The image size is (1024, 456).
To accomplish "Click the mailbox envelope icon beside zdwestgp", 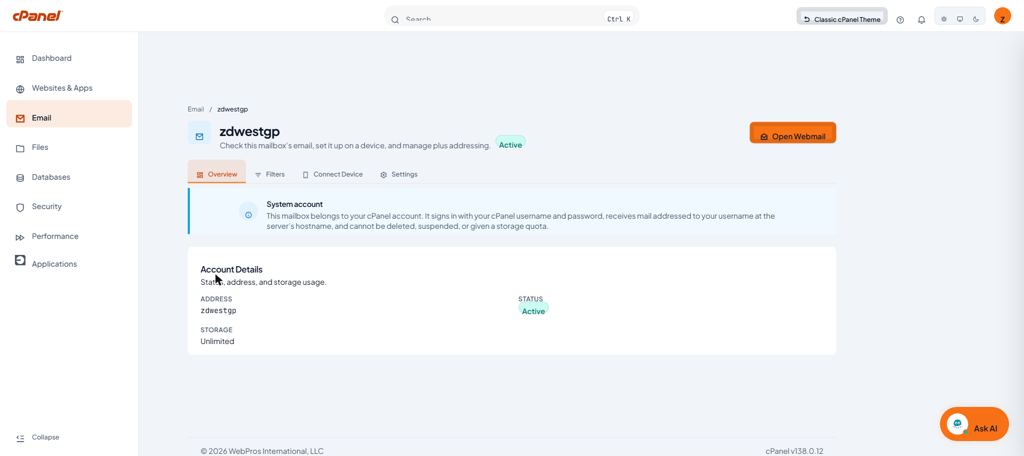I will coord(199,133).
